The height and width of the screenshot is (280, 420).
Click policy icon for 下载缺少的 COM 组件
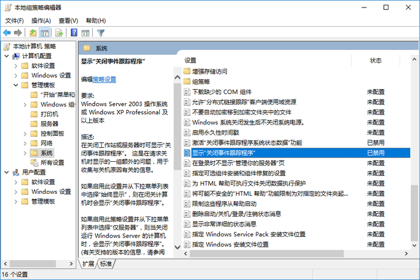[187, 92]
